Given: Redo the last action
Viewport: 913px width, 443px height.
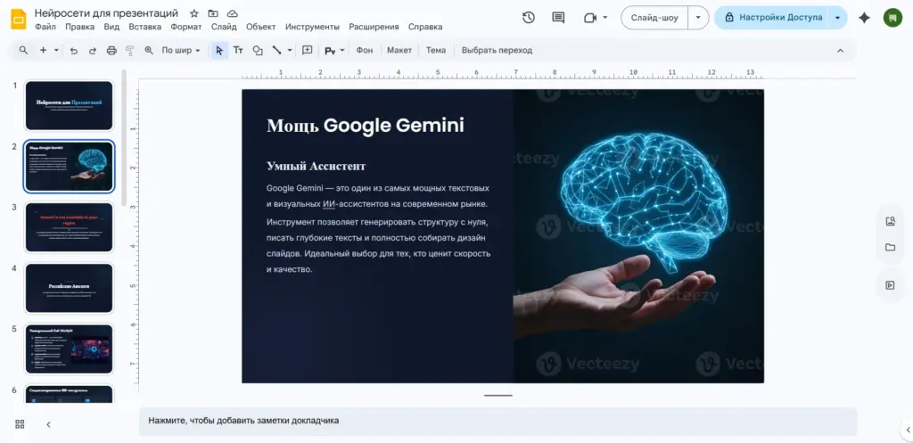Looking at the screenshot, I should [93, 51].
